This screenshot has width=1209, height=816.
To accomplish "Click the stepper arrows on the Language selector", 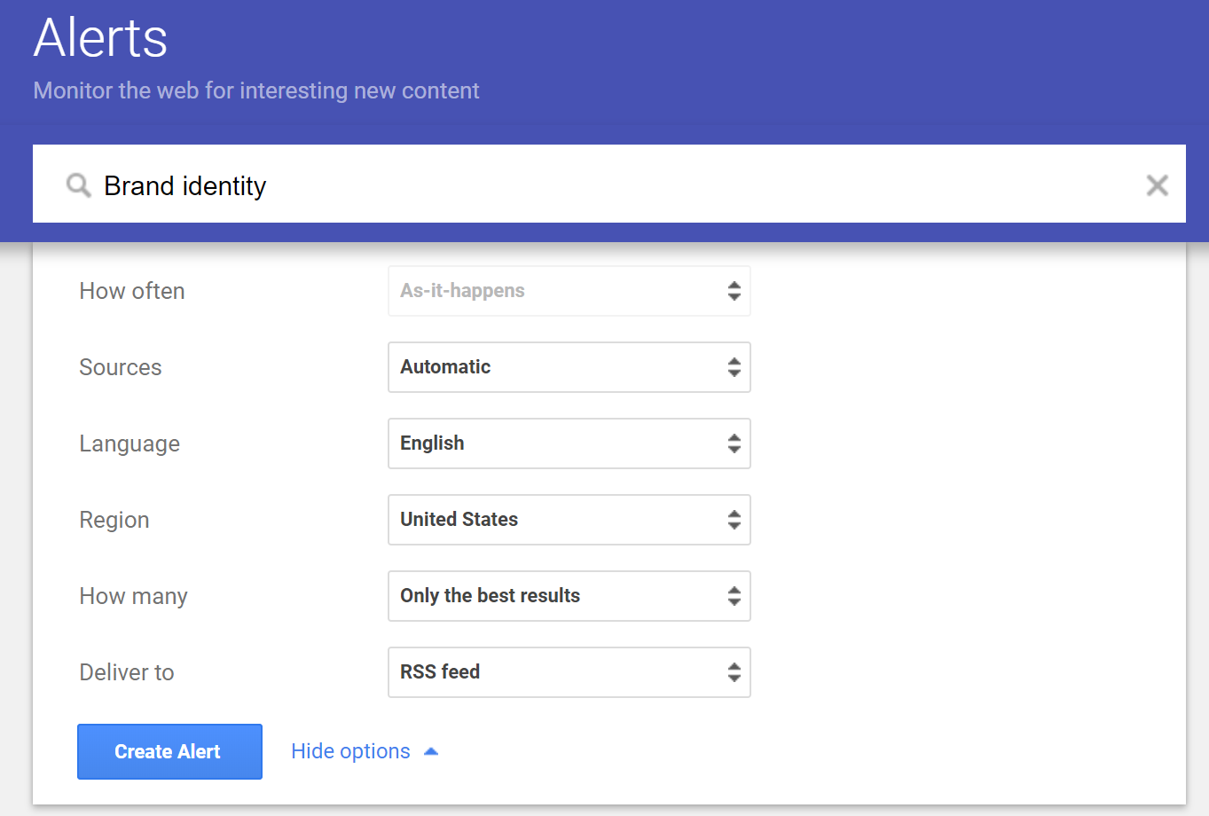I will [x=734, y=443].
